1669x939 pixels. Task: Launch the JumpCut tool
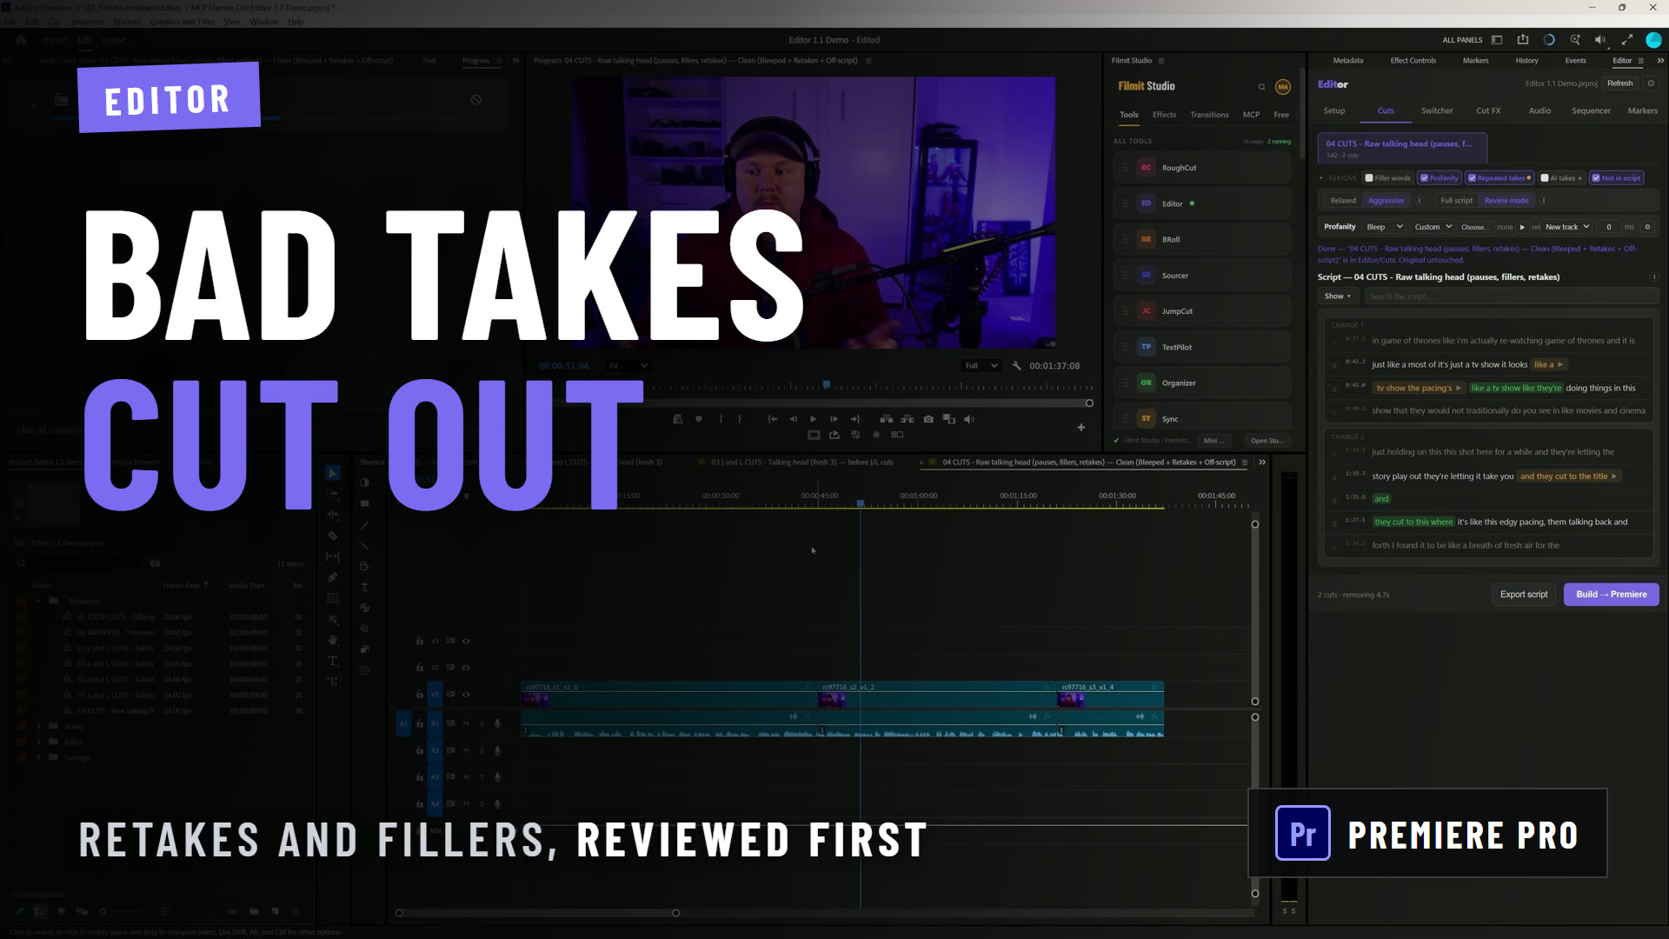1202,311
